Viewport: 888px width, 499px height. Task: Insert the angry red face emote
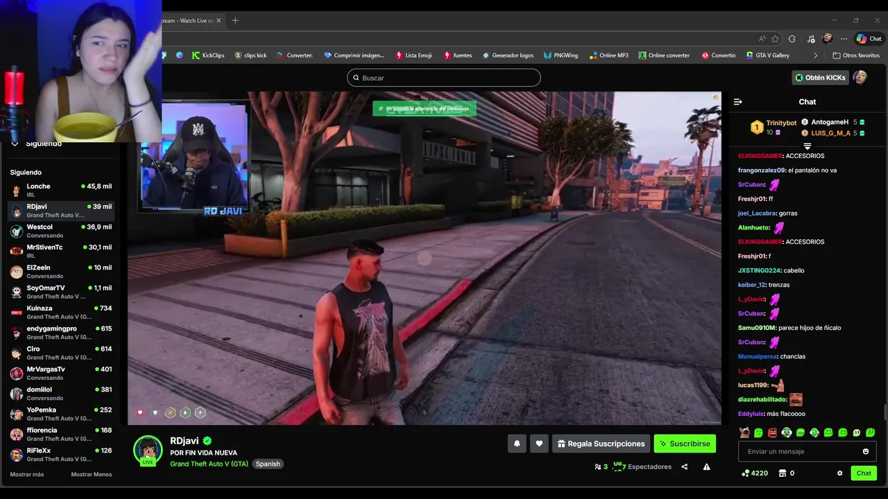[x=772, y=432]
